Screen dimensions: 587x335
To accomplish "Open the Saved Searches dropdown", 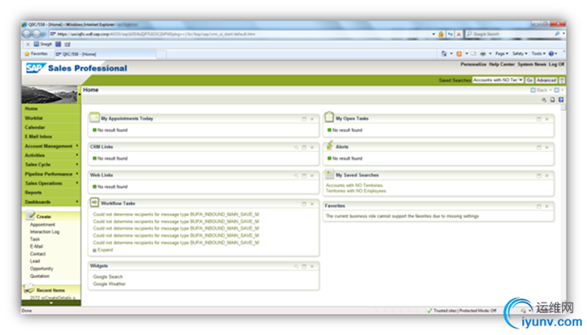I will click(521, 80).
